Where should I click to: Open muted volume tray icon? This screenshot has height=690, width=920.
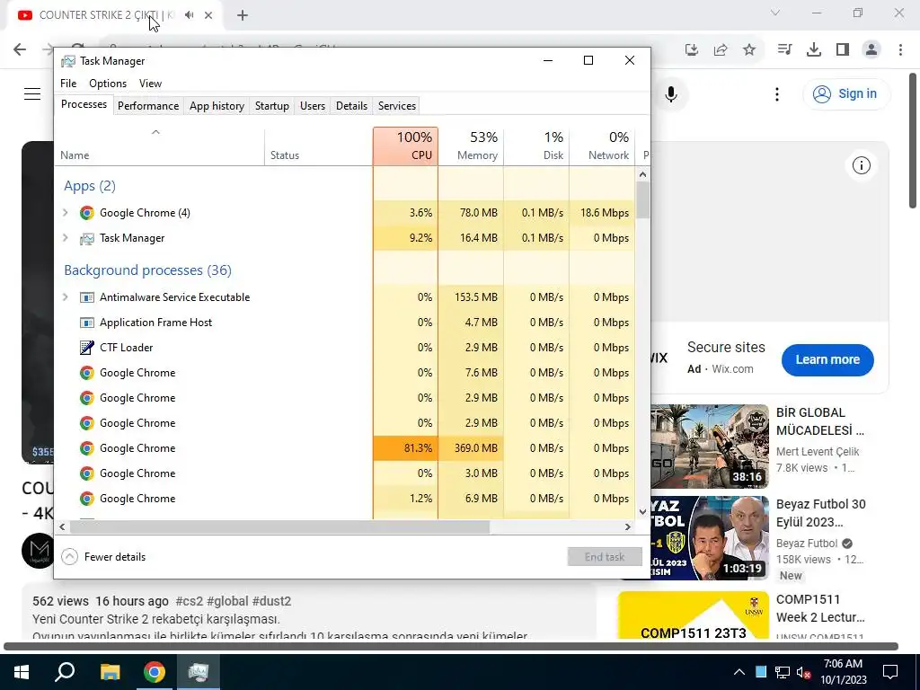[803, 672]
